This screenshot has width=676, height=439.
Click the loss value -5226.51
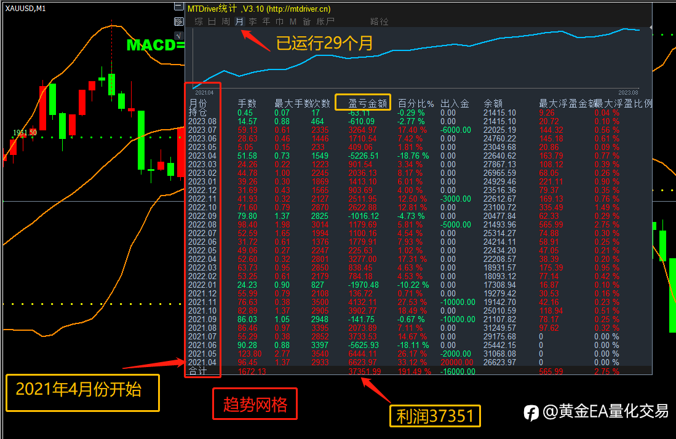pos(364,156)
